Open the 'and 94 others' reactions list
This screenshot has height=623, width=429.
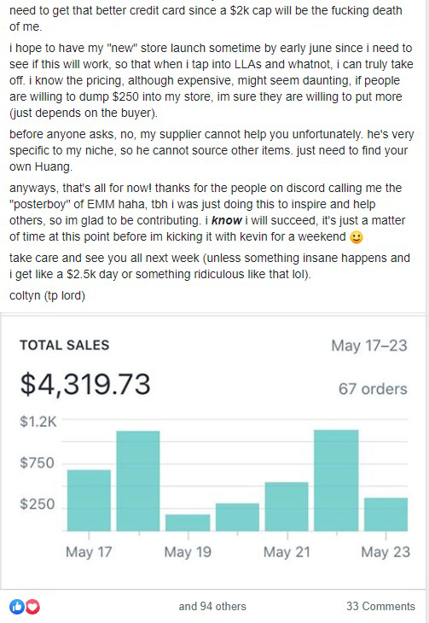[212, 606]
